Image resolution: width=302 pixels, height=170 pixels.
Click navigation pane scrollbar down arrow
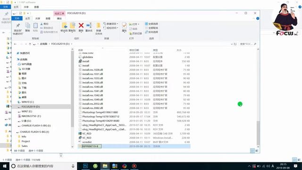(x=72, y=147)
